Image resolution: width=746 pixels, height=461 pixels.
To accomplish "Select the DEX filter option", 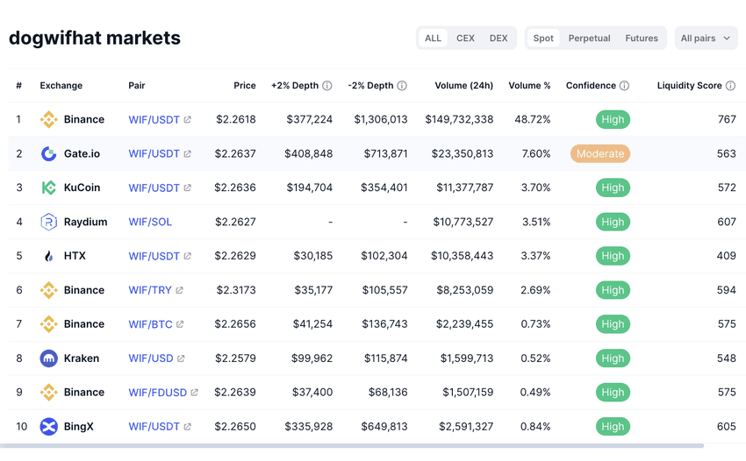I will point(499,39).
